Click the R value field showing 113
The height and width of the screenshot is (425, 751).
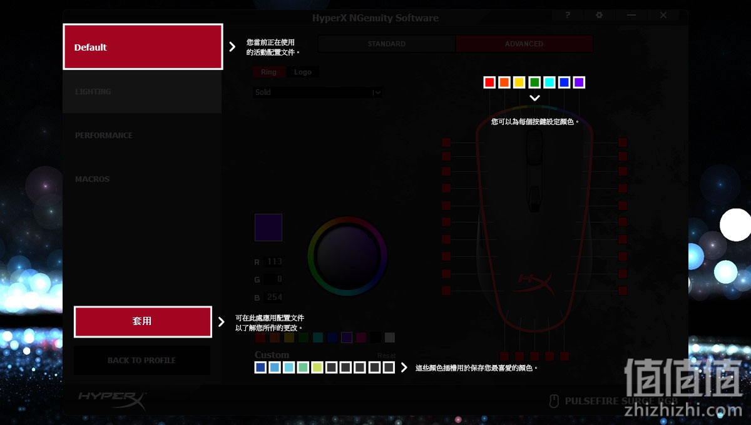pyautogui.click(x=273, y=262)
